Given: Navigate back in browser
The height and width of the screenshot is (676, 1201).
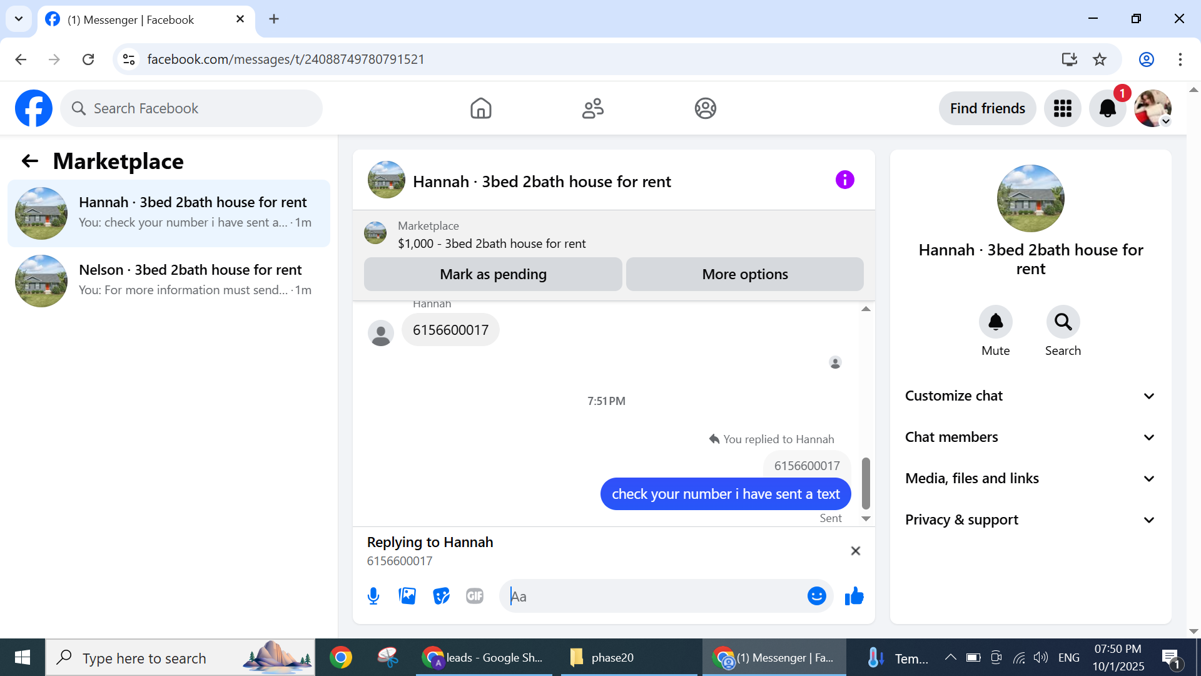Looking at the screenshot, I should [21, 59].
